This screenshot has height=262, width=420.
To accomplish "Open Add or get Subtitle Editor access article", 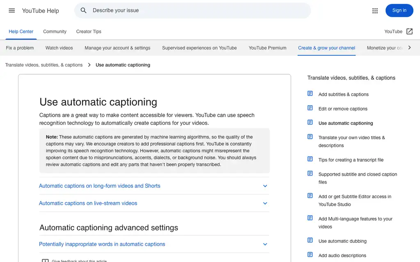I will pos(355,200).
